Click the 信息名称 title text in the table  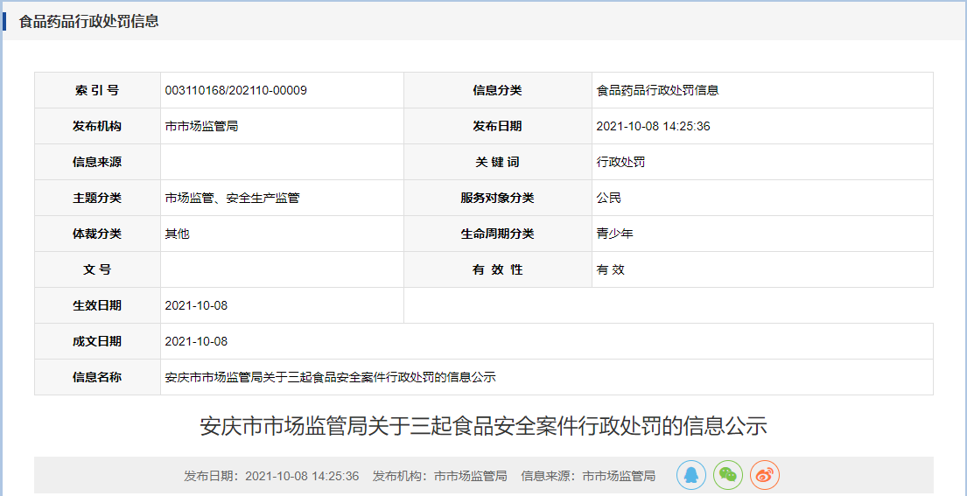pos(331,377)
